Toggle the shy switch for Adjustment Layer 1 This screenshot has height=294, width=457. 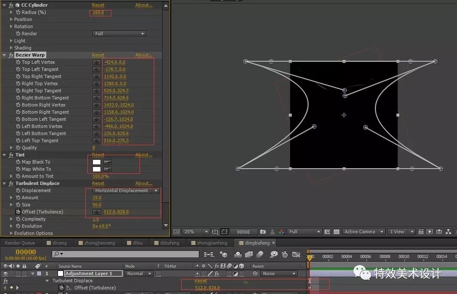click(198, 273)
